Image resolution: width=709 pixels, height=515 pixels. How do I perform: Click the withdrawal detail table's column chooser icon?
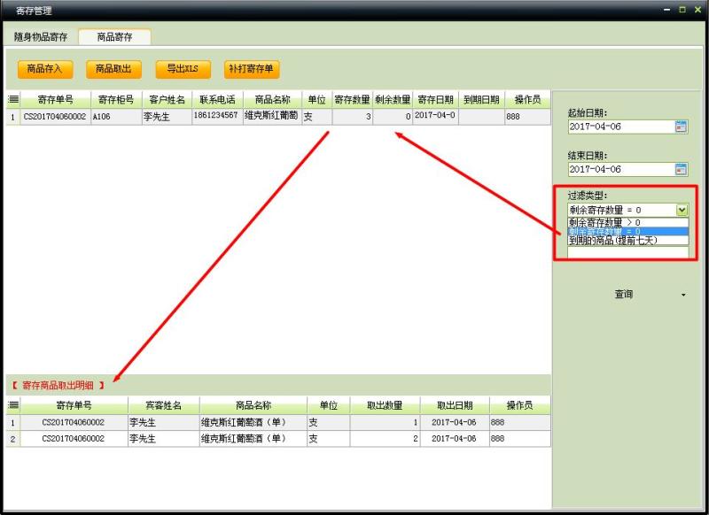pos(13,405)
